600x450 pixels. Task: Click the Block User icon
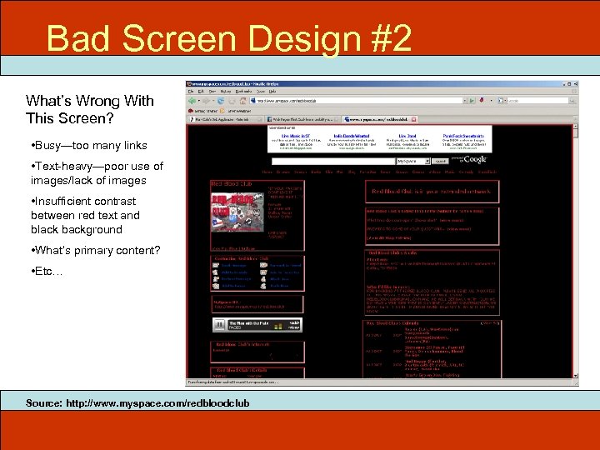263,279
